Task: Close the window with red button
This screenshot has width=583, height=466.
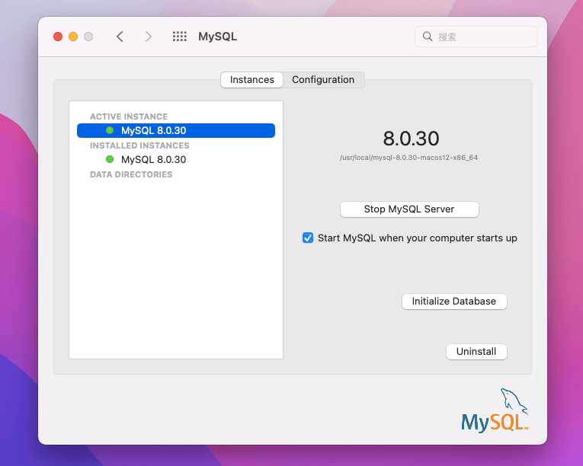Action: (58, 37)
